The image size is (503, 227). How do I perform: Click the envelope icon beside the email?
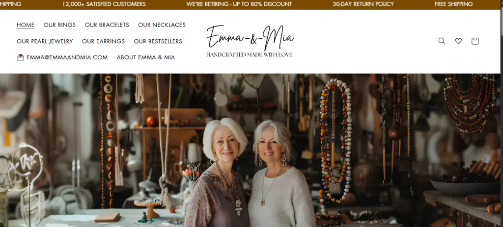(21, 57)
